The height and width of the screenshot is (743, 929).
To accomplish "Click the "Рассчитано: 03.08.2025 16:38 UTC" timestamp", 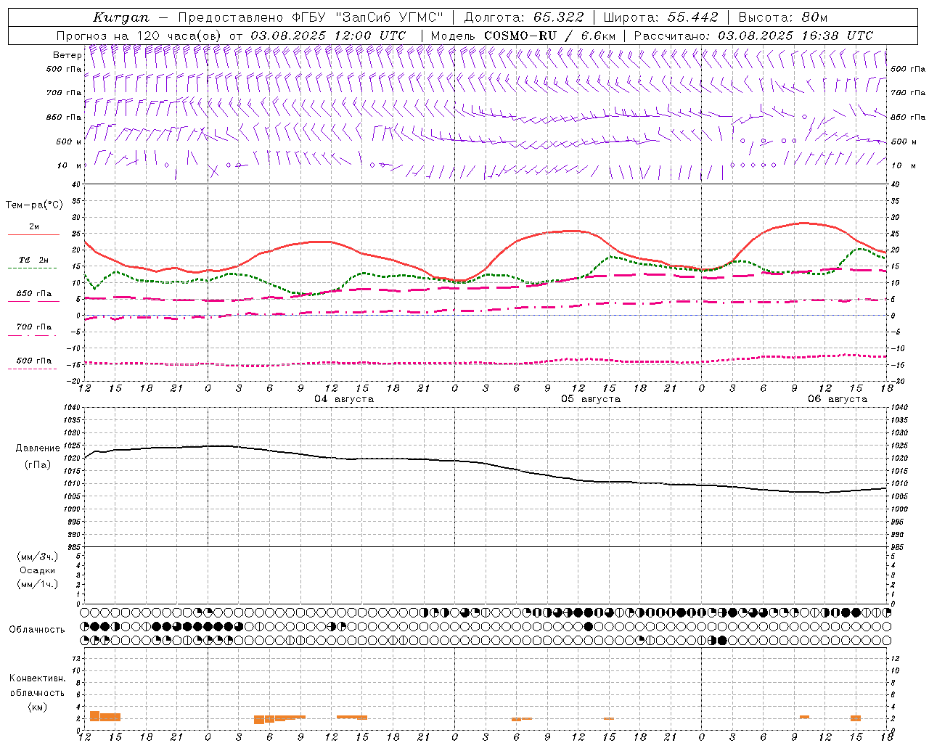I will (x=753, y=36).
